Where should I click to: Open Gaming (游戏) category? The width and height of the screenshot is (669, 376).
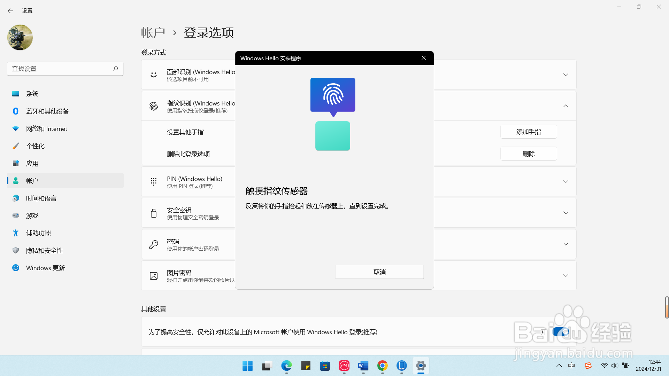click(x=65, y=216)
